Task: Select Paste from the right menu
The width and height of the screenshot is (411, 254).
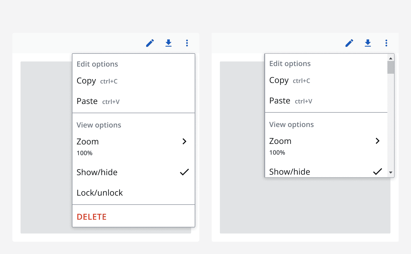Action: 280,100
